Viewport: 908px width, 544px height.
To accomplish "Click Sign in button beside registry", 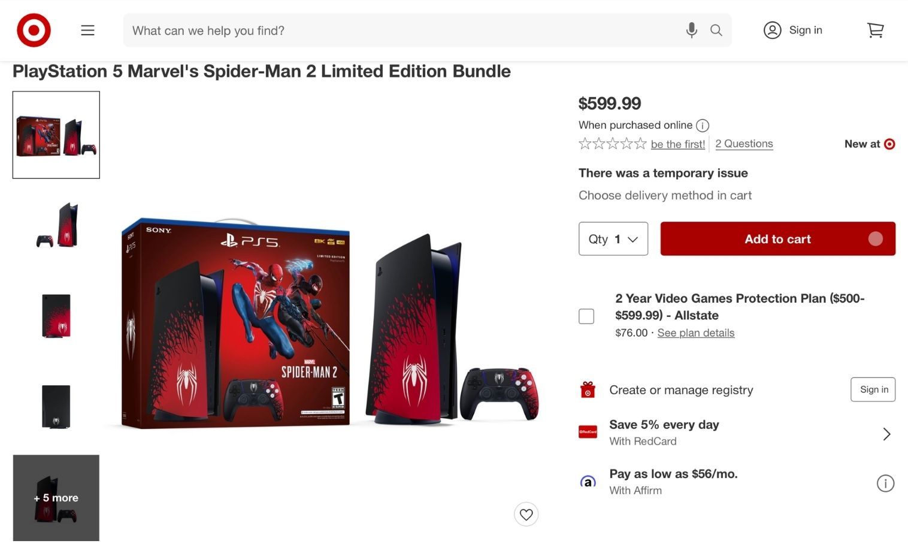I will coord(873,389).
